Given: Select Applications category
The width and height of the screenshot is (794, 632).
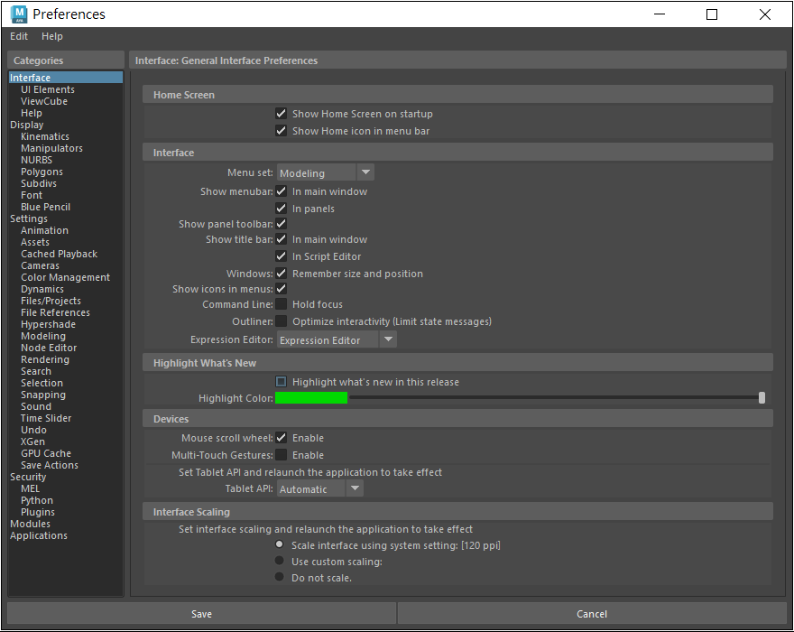Looking at the screenshot, I should tap(39, 535).
